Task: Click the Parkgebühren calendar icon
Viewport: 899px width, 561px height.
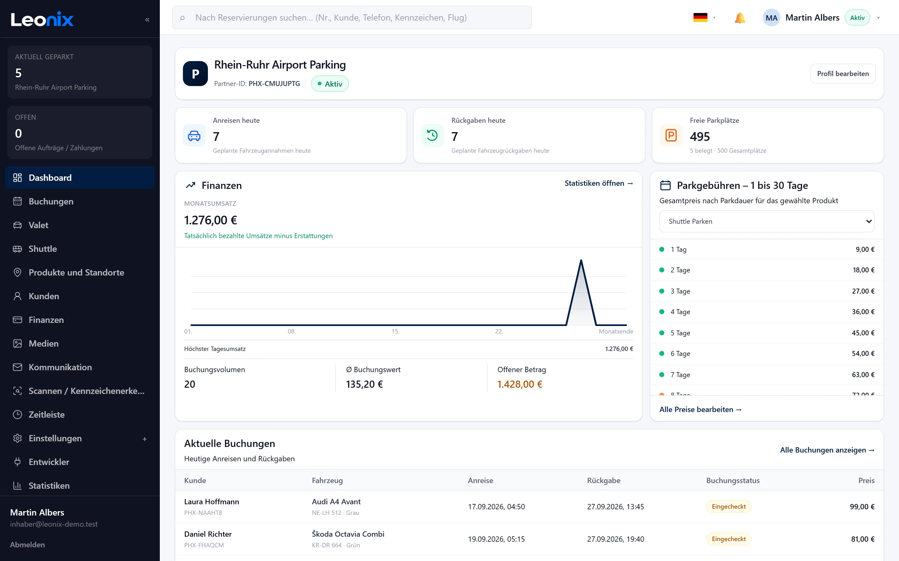Action: pyautogui.click(x=665, y=185)
